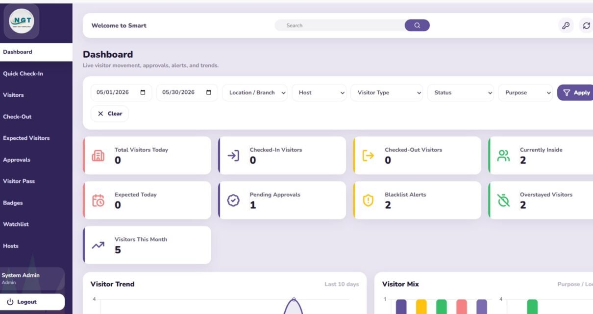Screen dimensions: 593x314
Task: Click the key icon in top bar
Action: pyautogui.click(x=566, y=25)
